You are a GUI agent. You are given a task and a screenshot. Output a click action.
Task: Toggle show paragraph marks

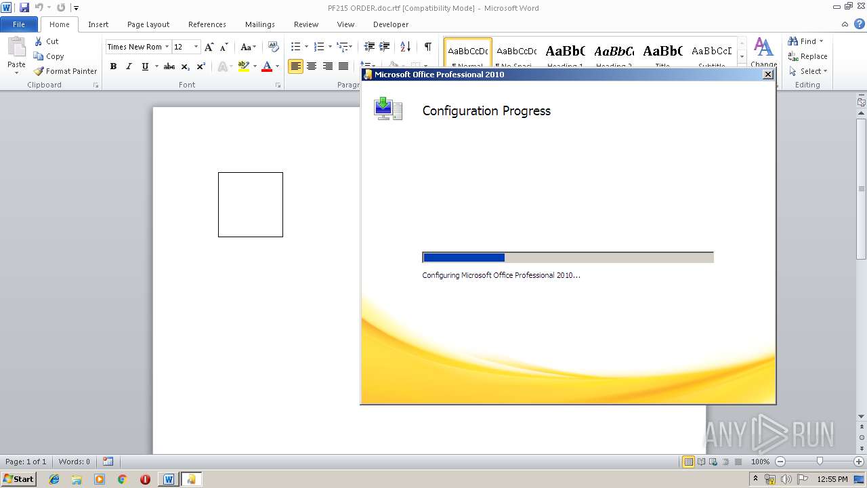(427, 47)
